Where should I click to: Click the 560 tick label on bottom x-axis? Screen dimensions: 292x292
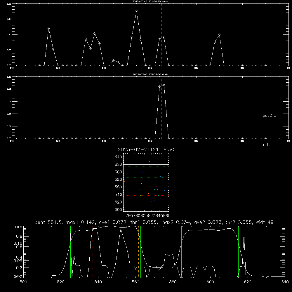(x=135, y=282)
